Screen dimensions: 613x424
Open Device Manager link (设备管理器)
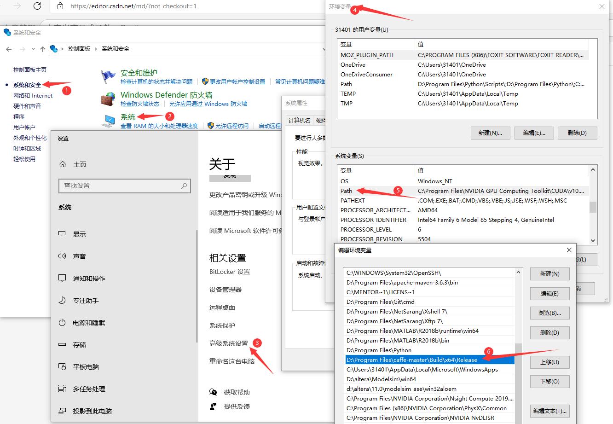click(x=226, y=290)
